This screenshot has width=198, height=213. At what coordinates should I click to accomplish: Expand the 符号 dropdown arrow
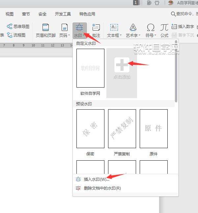point(155,35)
